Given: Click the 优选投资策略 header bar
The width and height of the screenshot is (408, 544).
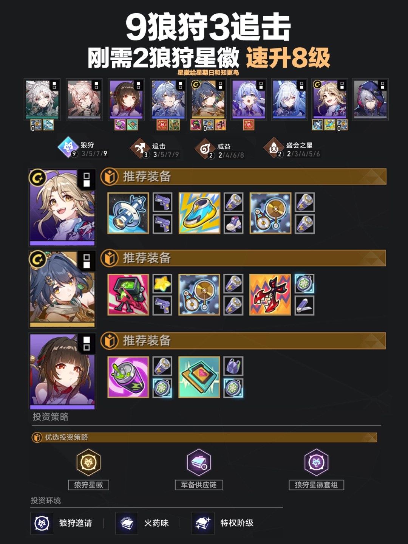Looking at the screenshot, I should [204, 437].
